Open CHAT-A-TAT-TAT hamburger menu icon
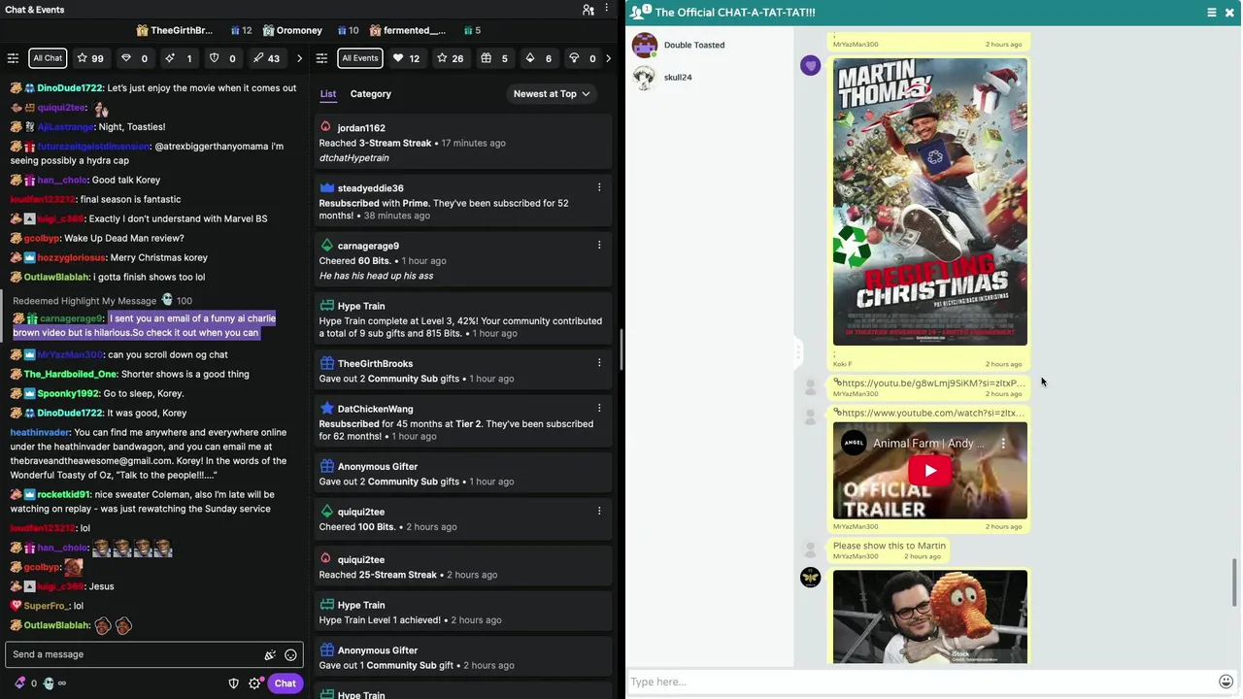Image resolution: width=1243 pixels, height=699 pixels. point(1211,13)
